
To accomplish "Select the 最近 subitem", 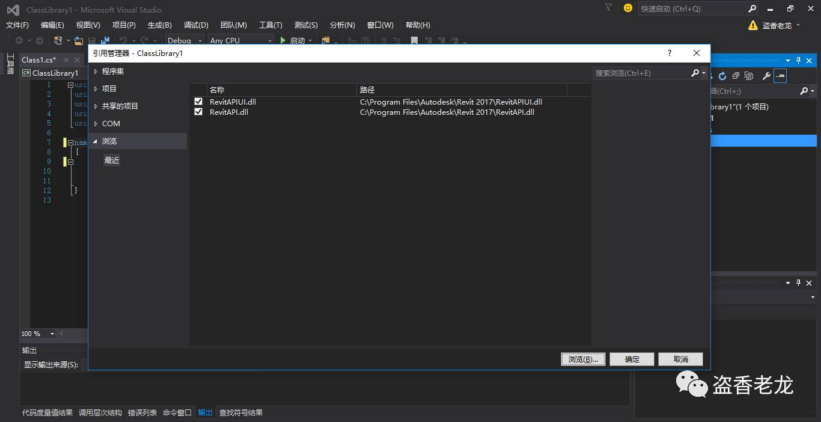I will (x=112, y=161).
